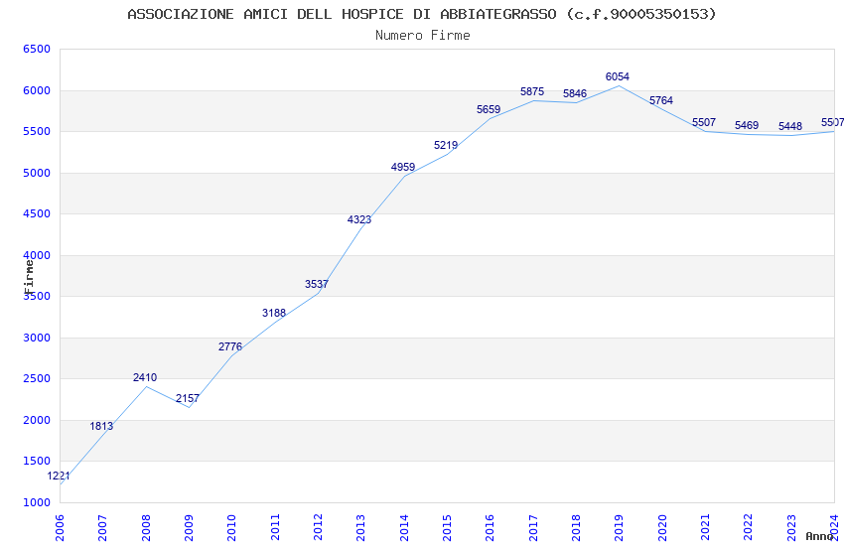Click the 4500 y-axis value

click(37, 214)
